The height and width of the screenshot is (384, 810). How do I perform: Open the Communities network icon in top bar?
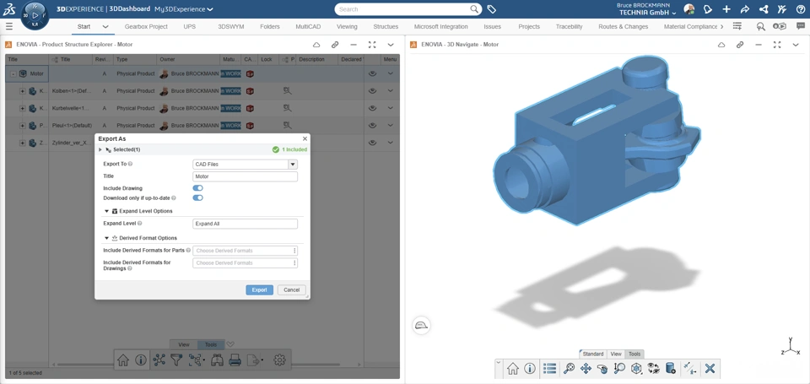point(763,9)
